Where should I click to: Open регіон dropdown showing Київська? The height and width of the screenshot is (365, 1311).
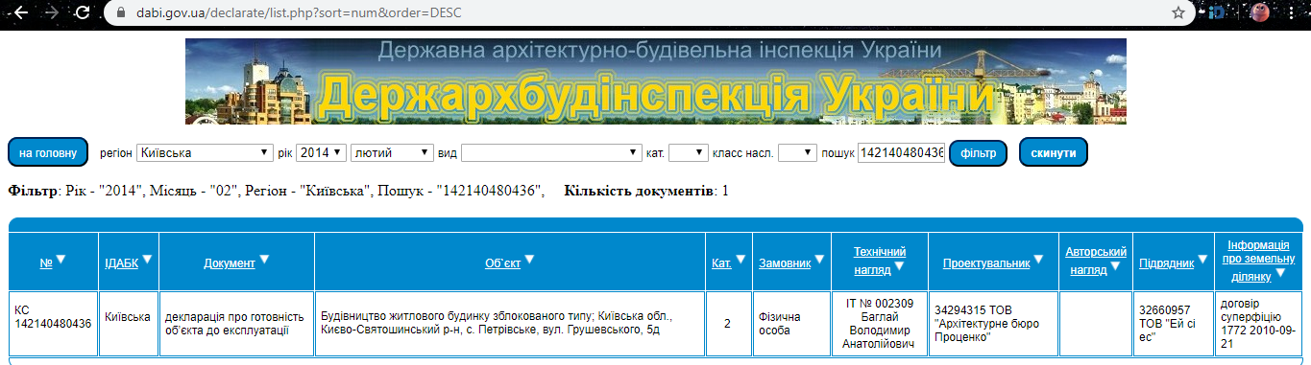(x=205, y=152)
